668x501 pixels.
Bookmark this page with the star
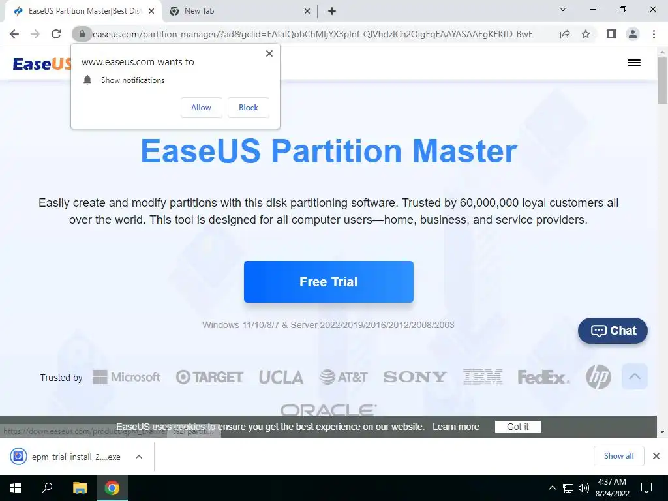[586, 34]
